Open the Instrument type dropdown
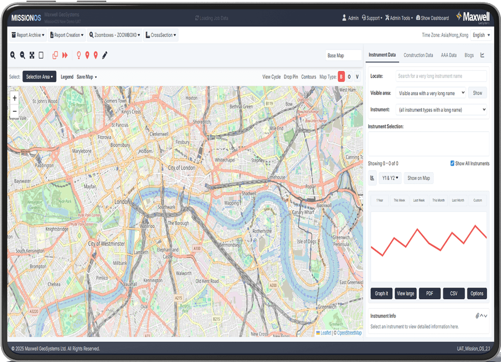501x362 pixels. (x=441, y=110)
